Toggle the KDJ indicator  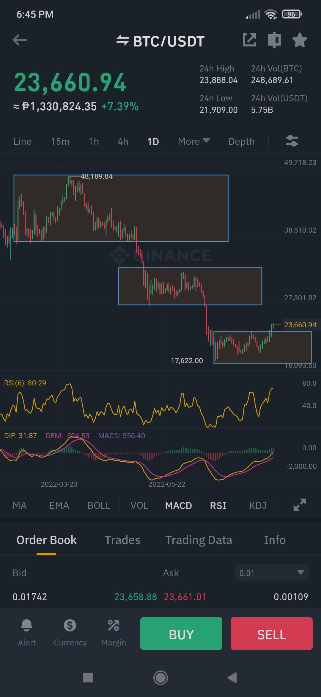tap(258, 505)
